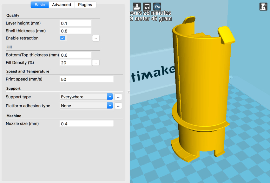Click the Fill Density input field
The width and height of the screenshot is (270, 183).
(76, 63)
